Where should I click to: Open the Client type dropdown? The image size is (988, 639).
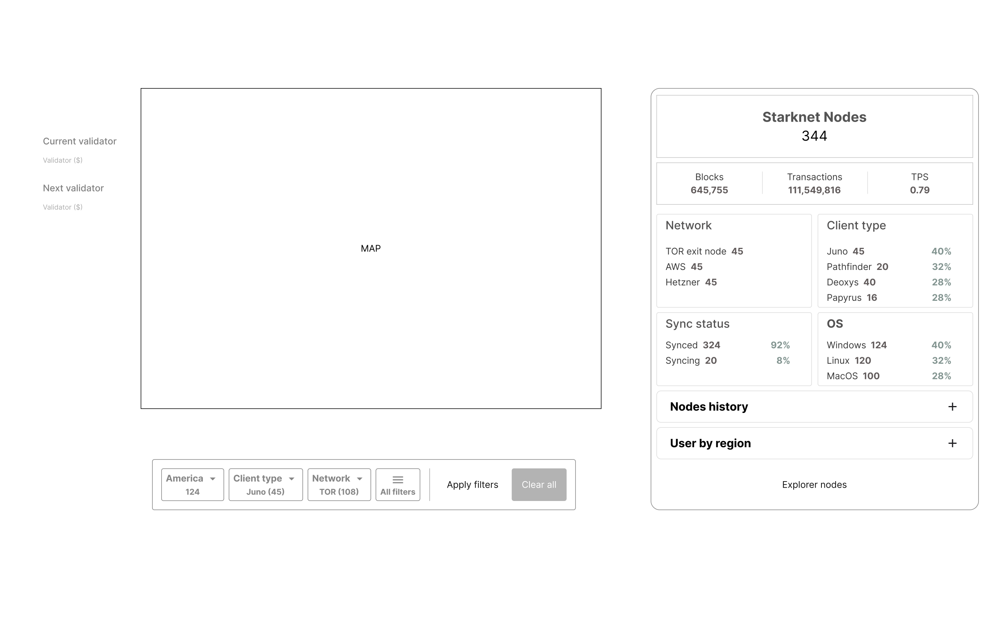(x=265, y=485)
